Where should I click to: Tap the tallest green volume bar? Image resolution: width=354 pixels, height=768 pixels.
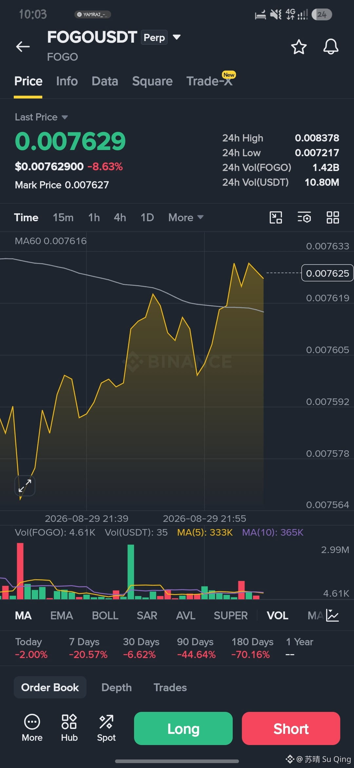(131, 572)
